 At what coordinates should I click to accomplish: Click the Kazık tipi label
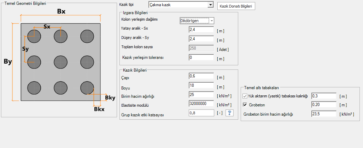[126, 4]
